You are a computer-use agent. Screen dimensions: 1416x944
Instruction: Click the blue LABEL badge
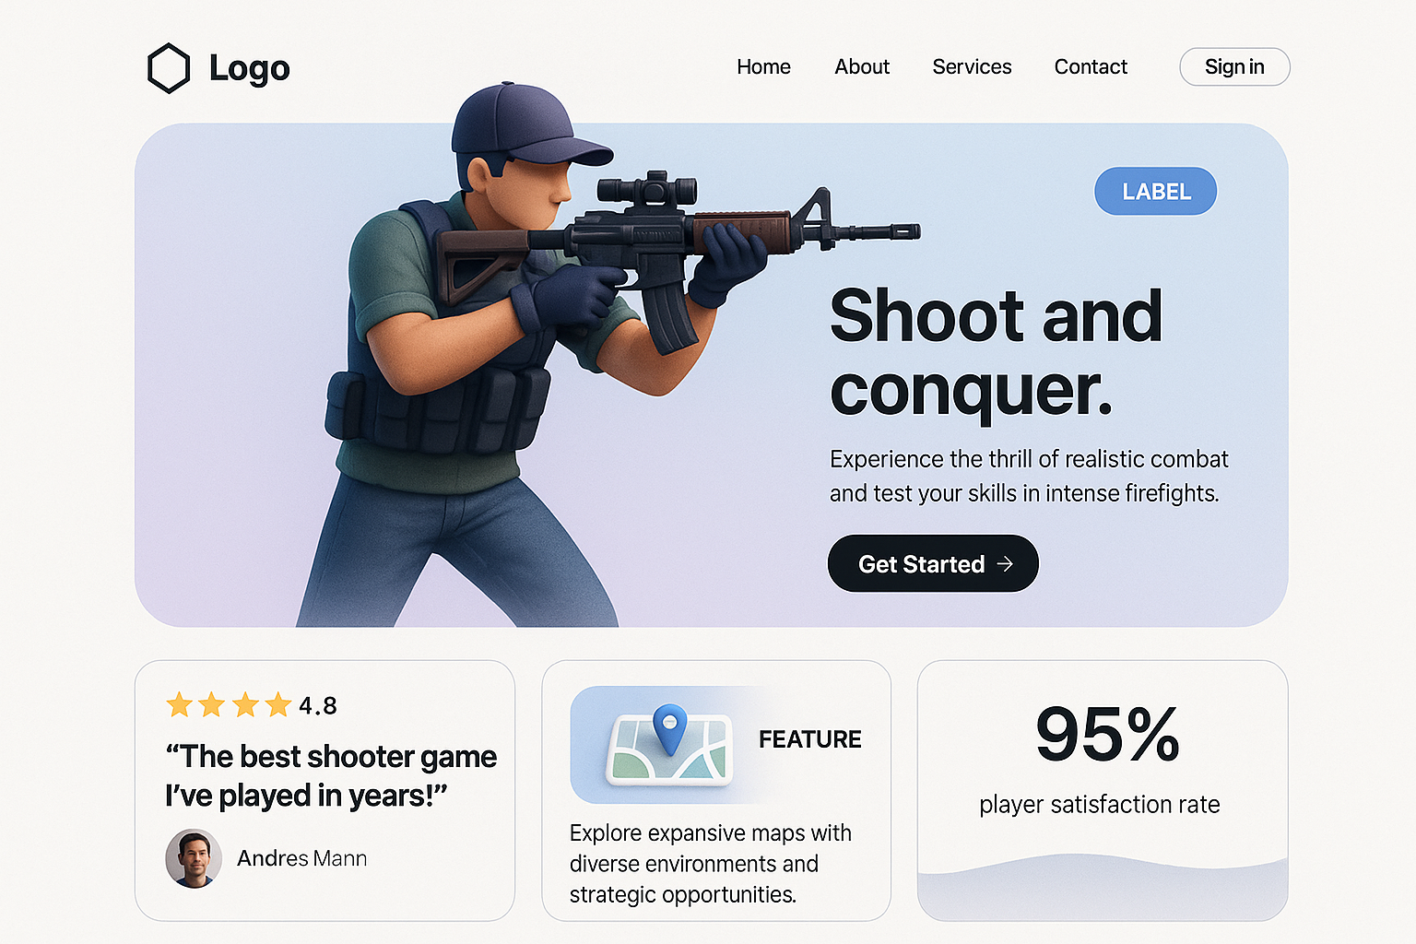click(x=1155, y=191)
